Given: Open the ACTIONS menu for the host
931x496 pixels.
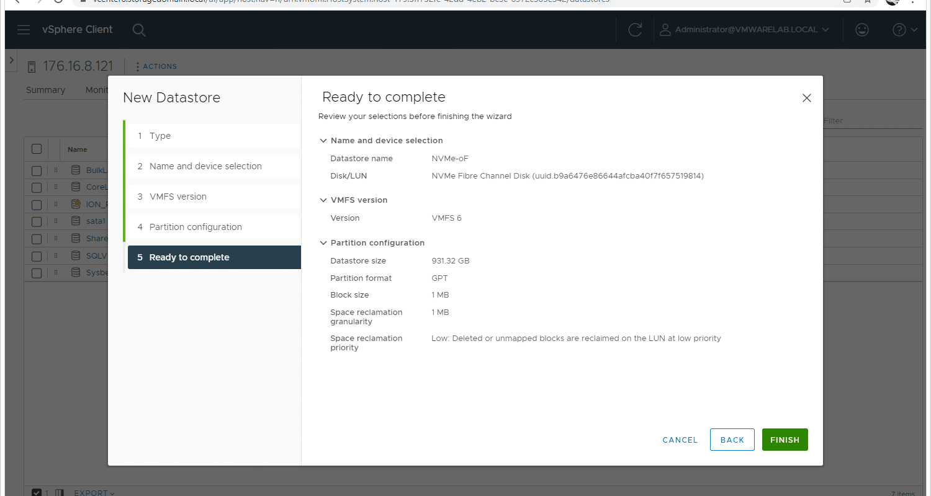Looking at the screenshot, I should click(x=156, y=66).
